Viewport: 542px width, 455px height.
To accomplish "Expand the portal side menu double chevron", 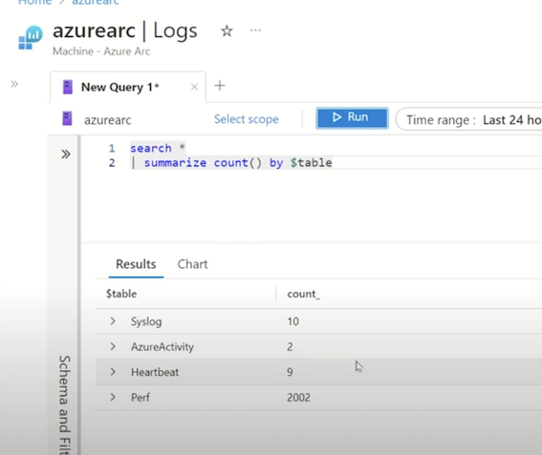I will (x=14, y=84).
